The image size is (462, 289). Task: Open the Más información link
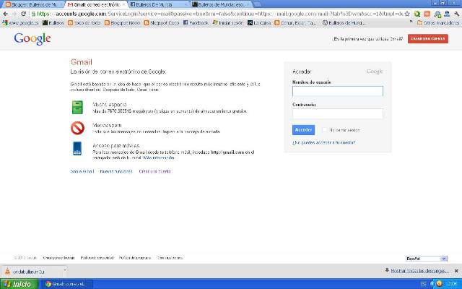(159, 158)
